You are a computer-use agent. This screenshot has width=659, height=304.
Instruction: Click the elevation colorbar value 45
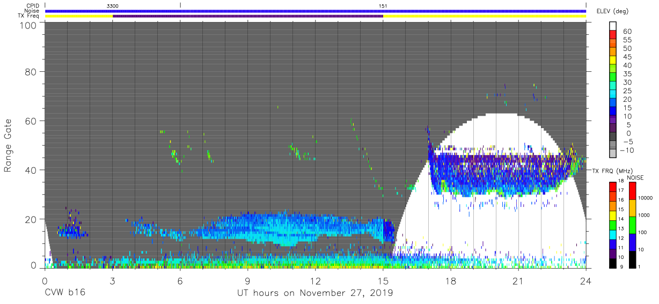(627, 57)
